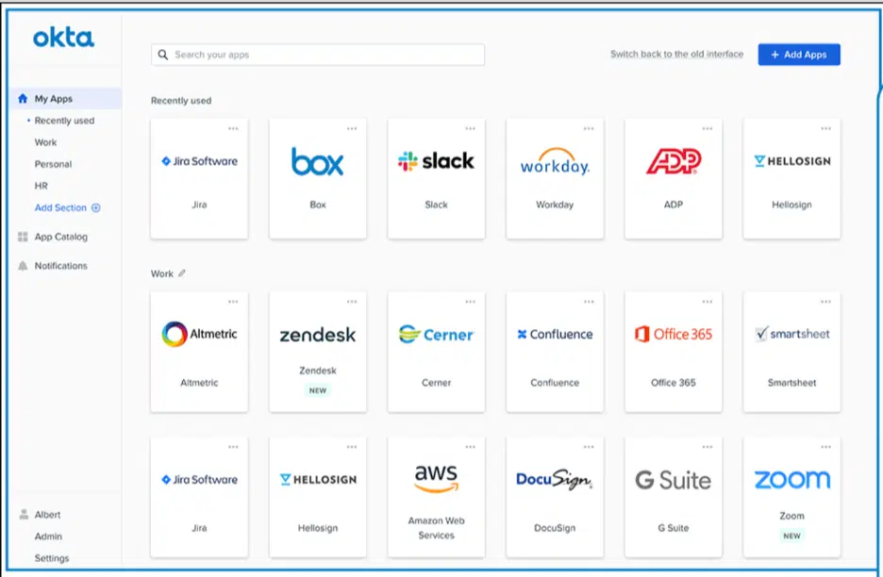Open the Confluence app tile
883x577 pixels.
point(555,352)
